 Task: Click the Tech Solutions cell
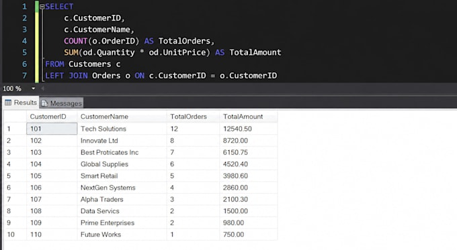pos(122,129)
